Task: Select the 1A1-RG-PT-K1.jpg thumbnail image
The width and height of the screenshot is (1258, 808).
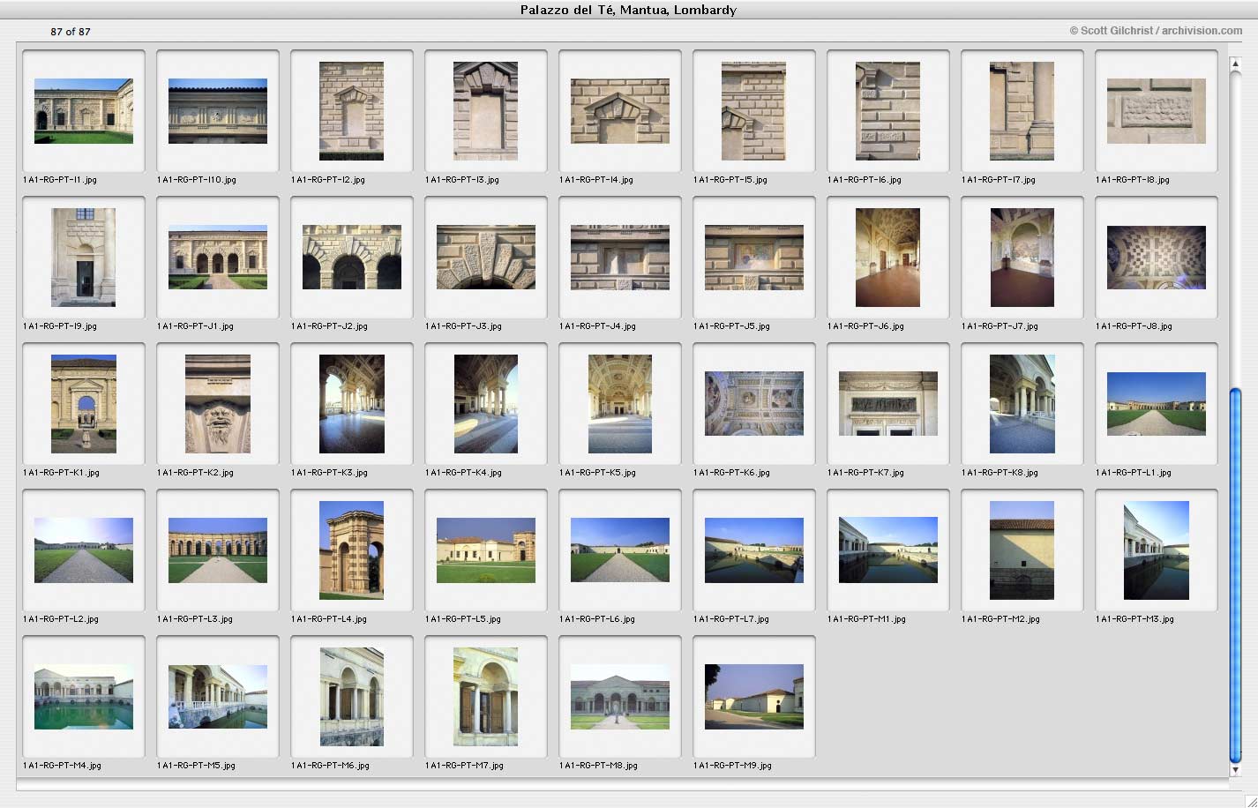Action: click(84, 404)
